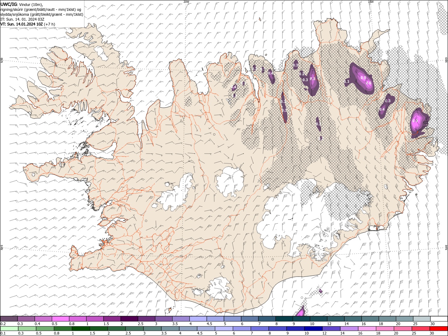This screenshot has height=336, width=448.
Task: Click the '2.5' label under the lower legend
Action: coord(128,334)
